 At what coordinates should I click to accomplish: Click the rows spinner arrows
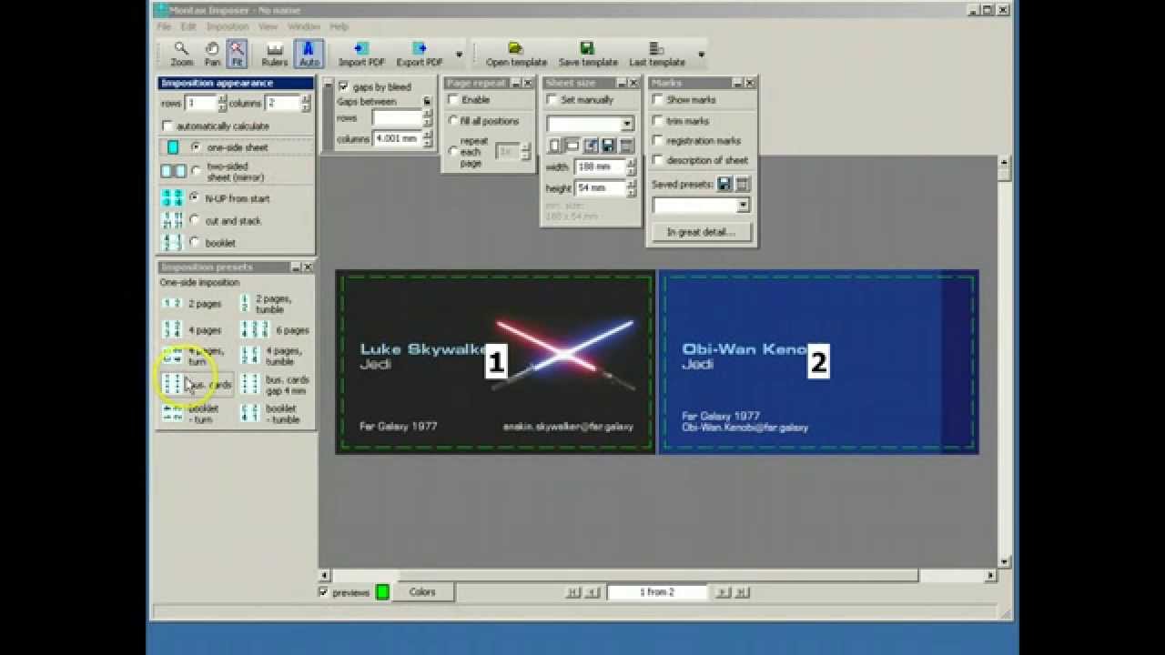222,103
